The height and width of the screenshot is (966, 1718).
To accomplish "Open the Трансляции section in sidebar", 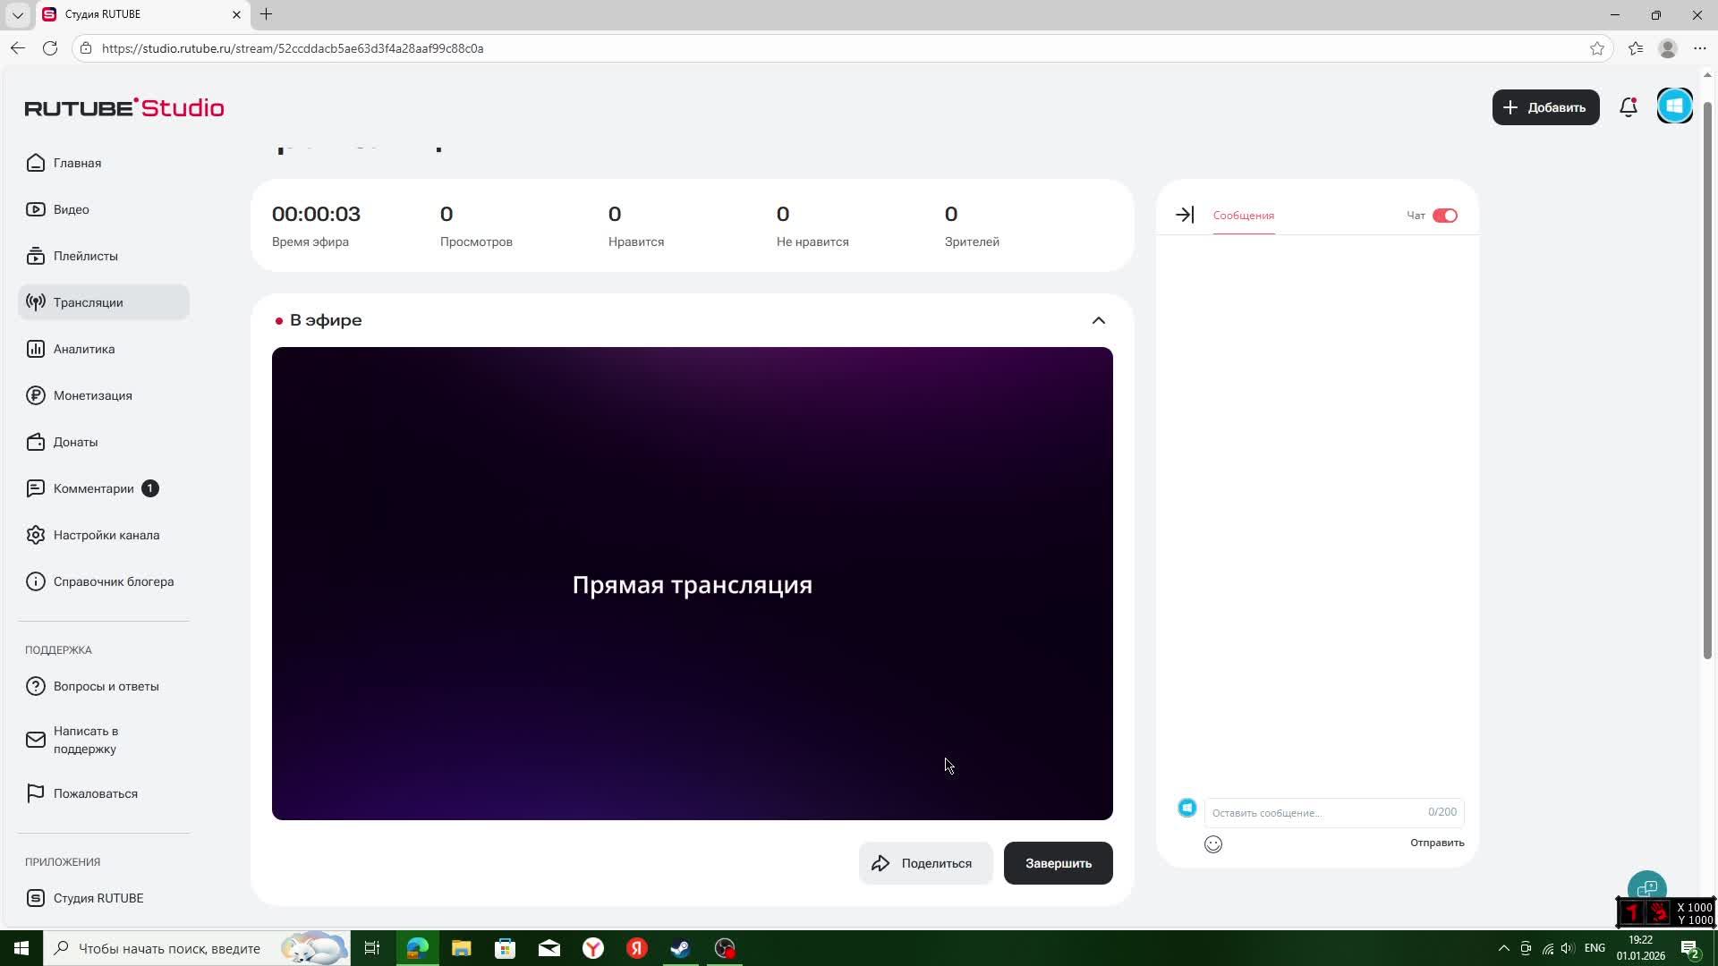I will pos(88,302).
